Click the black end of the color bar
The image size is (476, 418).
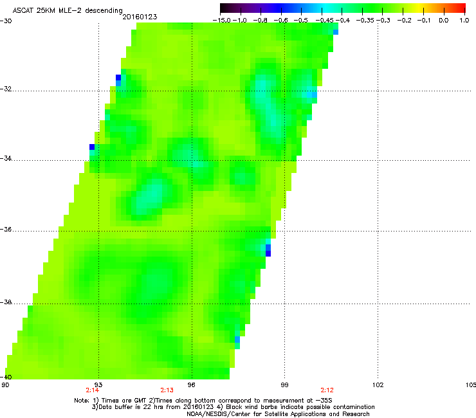[x=224, y=8]
